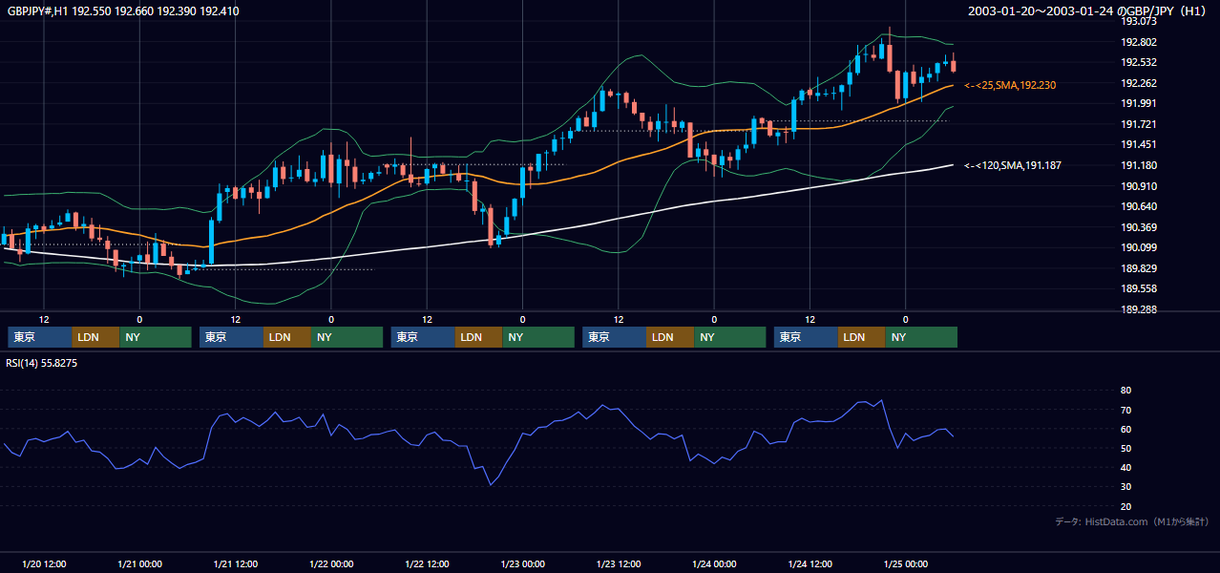
Task: Select the 1/23 12:00 time axis label
Action: tap(619, 564)
